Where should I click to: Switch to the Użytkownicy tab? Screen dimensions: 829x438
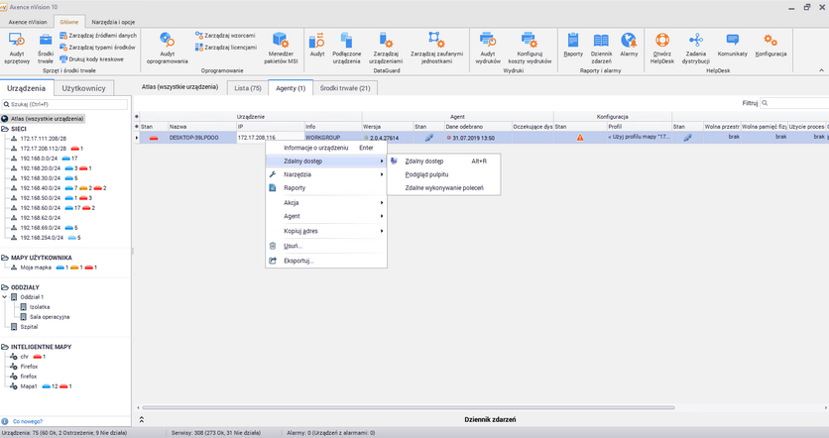pyautogui.click(x=83, y=88)
